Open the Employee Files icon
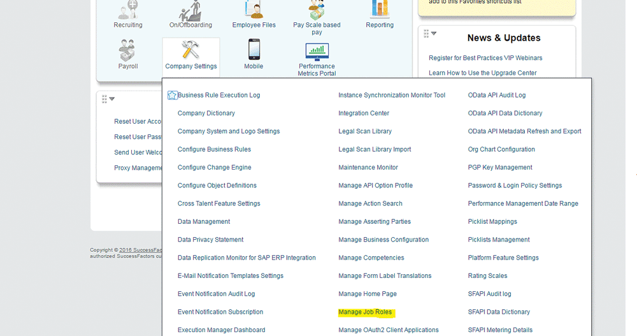Screen dimensions: 637x336 pyautogui.click(x=254, y=10)
